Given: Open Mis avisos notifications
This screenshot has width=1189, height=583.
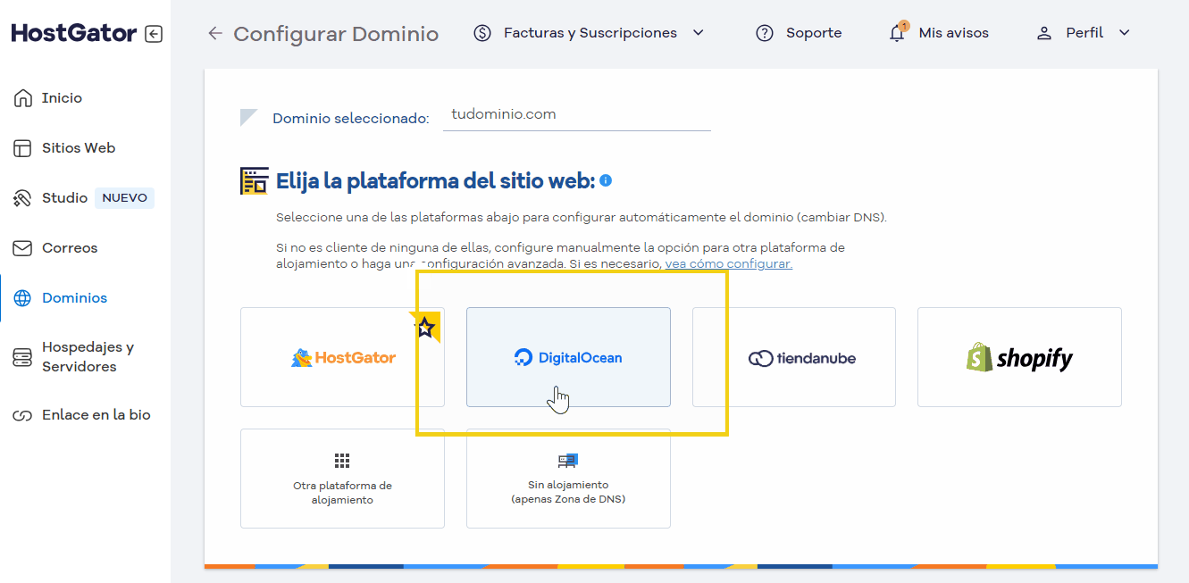Looking at the screenshot, I should (x=953, y=33).
